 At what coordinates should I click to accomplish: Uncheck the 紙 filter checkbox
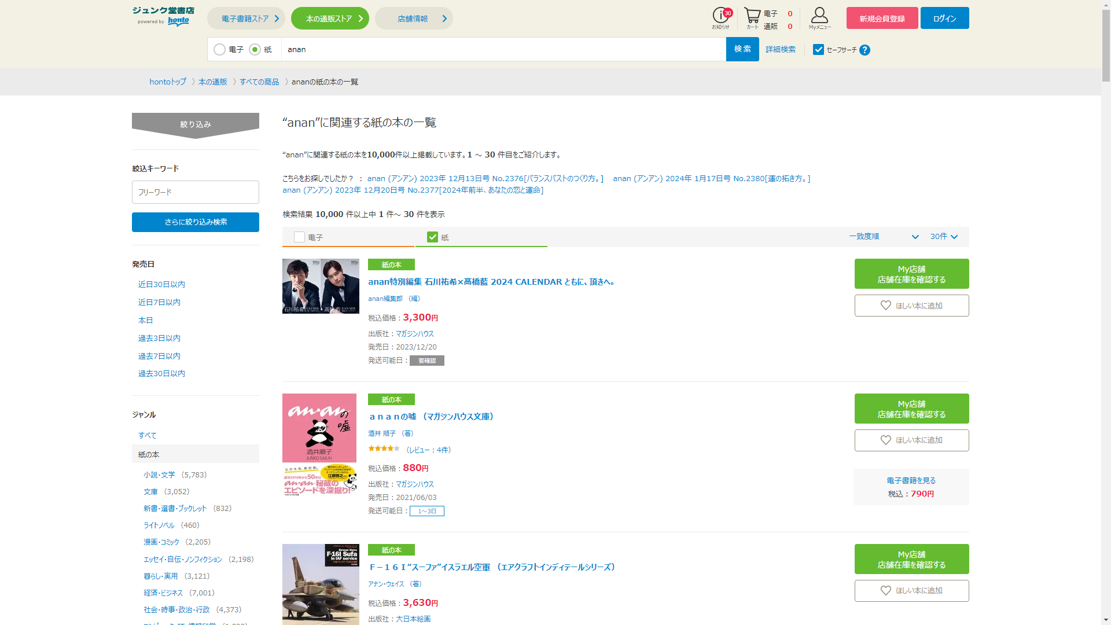point(432,237)
